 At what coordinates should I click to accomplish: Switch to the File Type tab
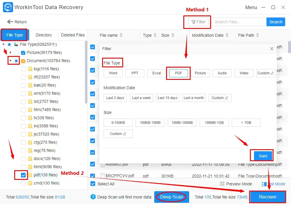[x=15, y=35]
